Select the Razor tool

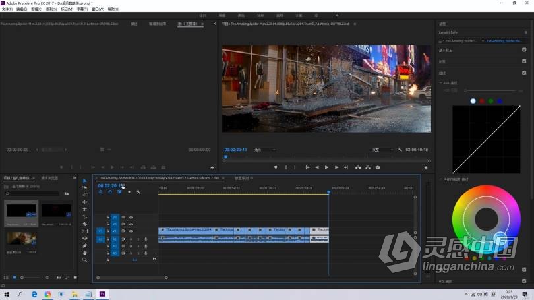coord(85,224)
